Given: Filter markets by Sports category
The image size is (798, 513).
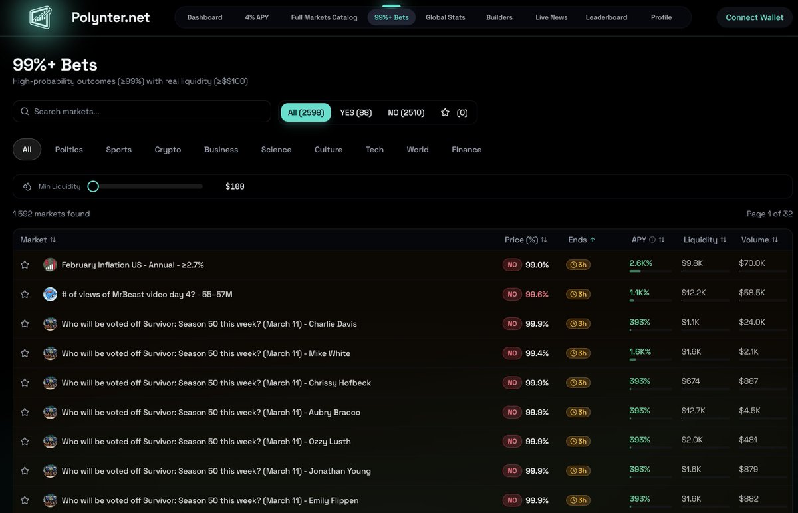Looking at the screenshot, I should [x=119, y=150].
